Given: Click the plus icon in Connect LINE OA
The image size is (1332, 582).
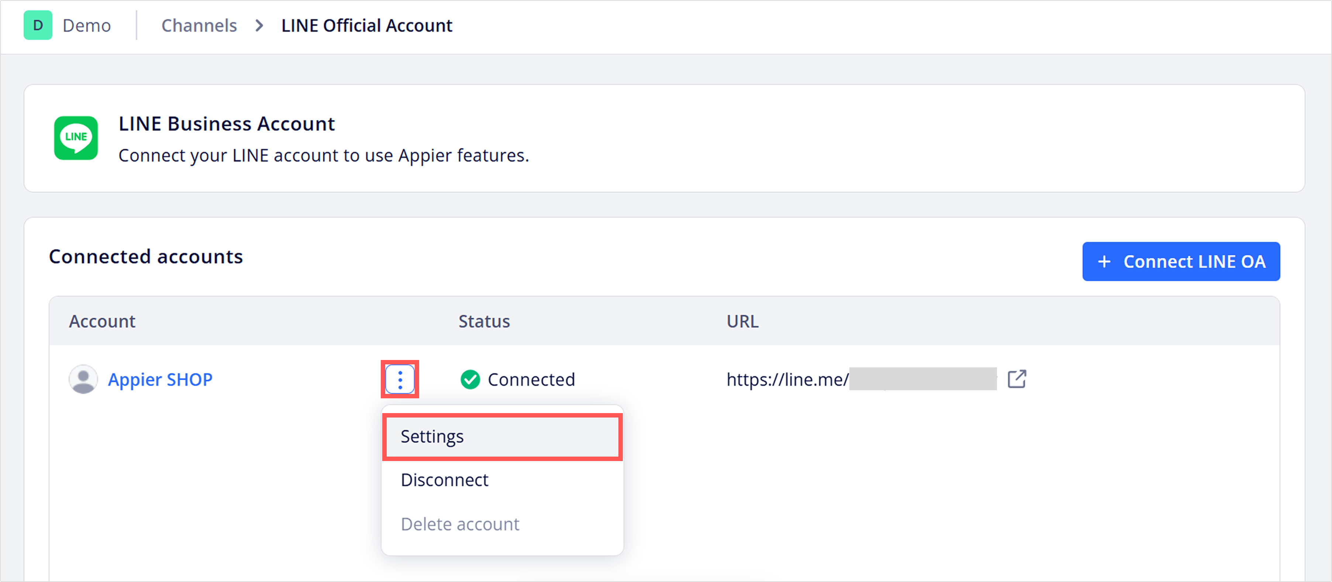Looking at the screenshot, I should pyautogui.click(x=1104, y=261).
